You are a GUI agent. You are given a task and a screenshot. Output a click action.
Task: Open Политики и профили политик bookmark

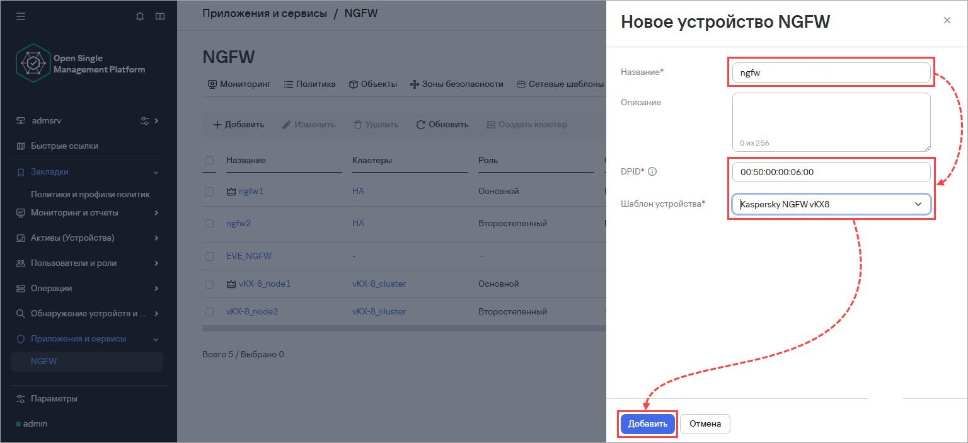click(90, 194)
